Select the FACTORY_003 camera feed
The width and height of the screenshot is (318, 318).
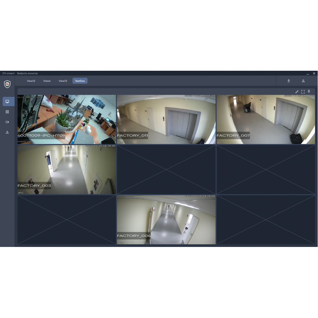tap(67, 169)
